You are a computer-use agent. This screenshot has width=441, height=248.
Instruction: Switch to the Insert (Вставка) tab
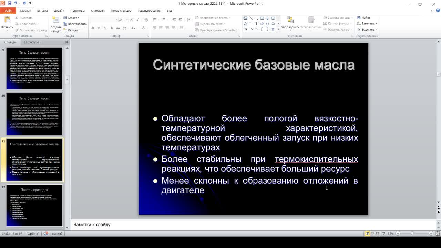click(42, 11)
